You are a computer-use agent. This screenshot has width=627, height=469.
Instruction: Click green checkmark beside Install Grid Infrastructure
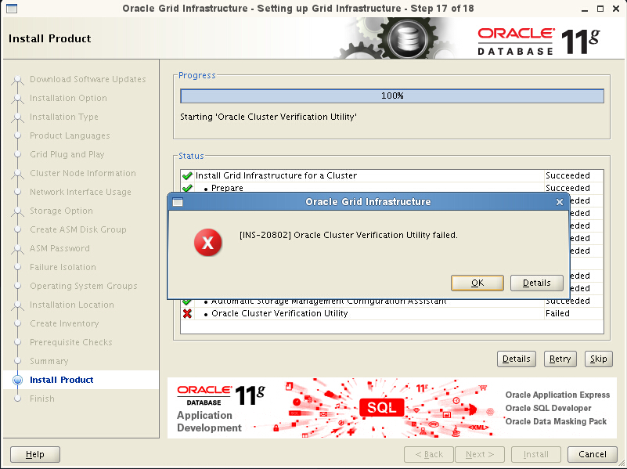tap(187, 175)
